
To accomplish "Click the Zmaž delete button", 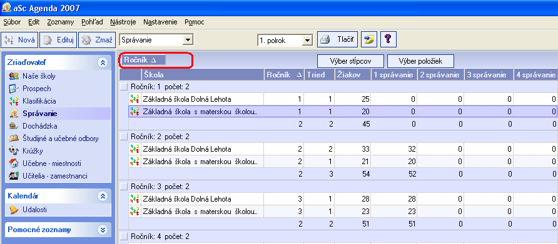I will [x=96, y=40].
